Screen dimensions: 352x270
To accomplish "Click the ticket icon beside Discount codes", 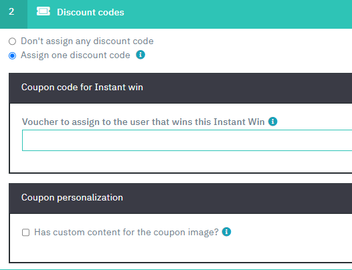I will pyautogui.click(x=43, y=11).
